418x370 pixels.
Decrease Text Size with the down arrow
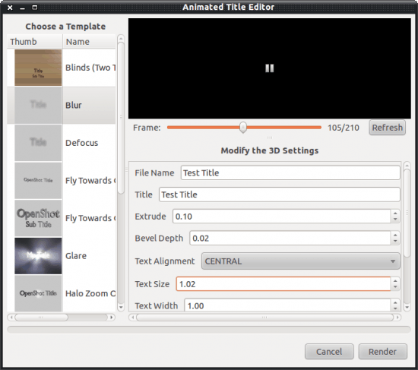coord(395,287)
